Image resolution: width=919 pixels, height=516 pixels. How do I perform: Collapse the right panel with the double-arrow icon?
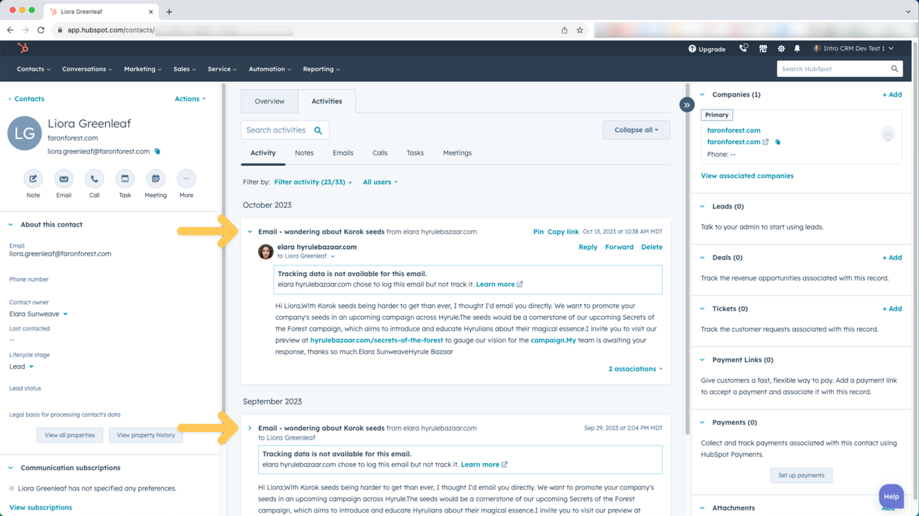click(x=686, y=104)
